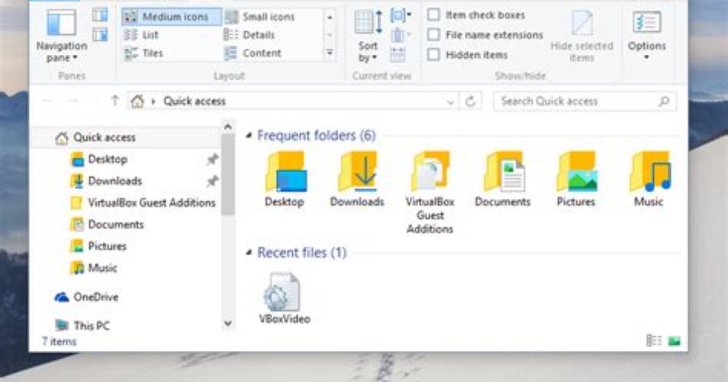Select Quick access in navigation tree
The width and height of the screenshot is (728, 382).
pos(126,137)
